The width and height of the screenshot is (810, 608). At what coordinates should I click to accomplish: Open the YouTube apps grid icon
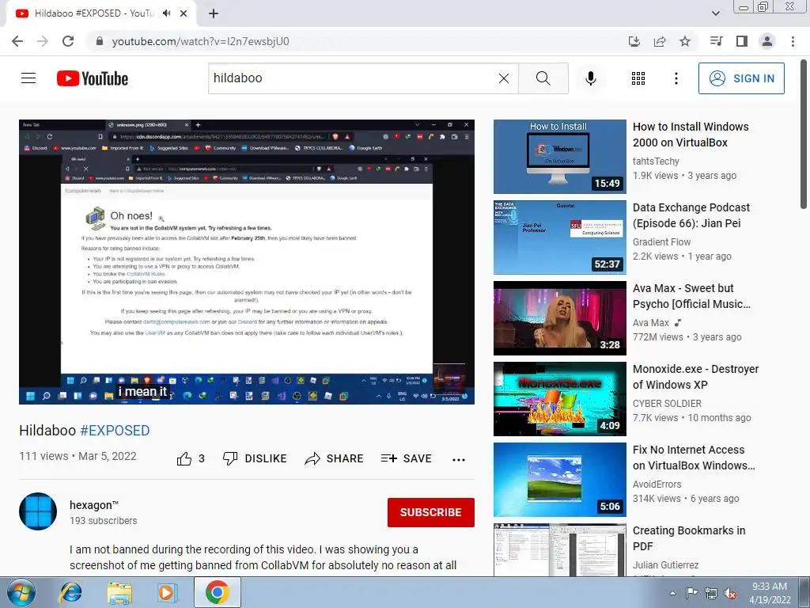click(x=638, y=78)
